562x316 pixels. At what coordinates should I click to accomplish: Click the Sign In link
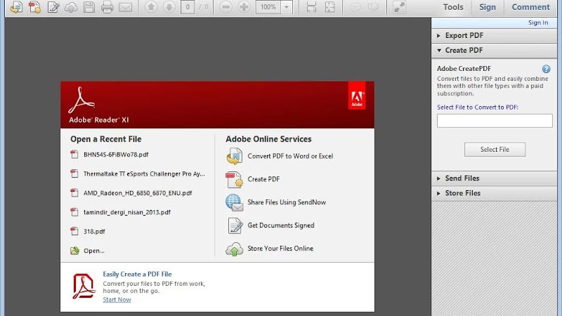click(x=538, y=22)
